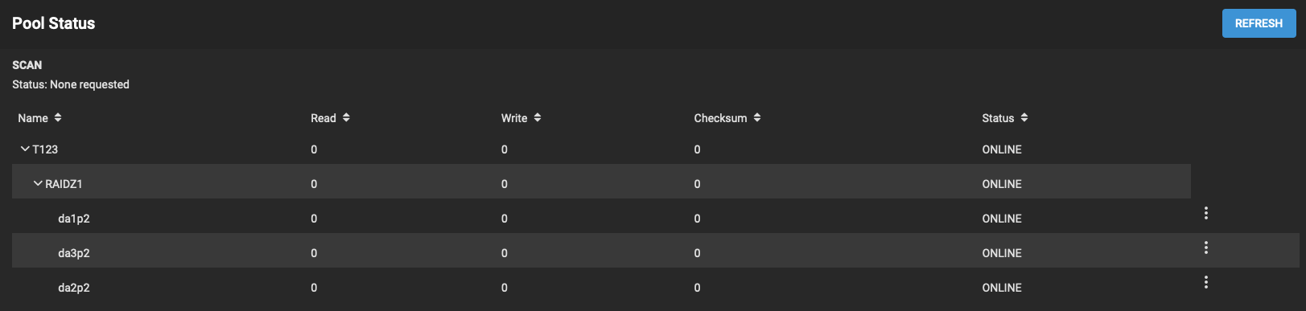
Task: Select the da1p2 disk row
Action: (601, 218)
